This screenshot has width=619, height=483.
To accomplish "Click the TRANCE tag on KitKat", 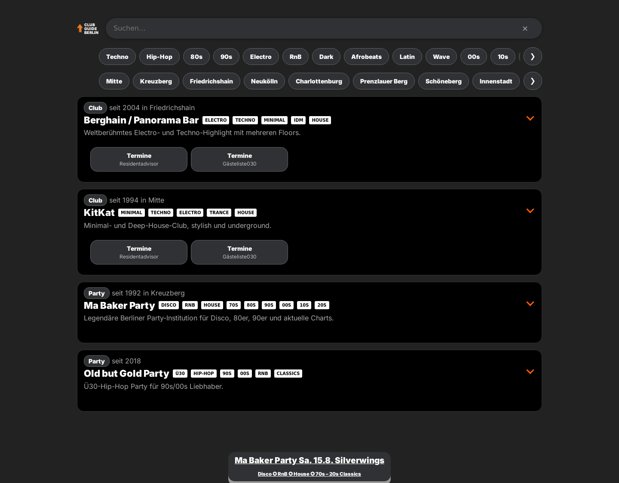I will point(219,212).
